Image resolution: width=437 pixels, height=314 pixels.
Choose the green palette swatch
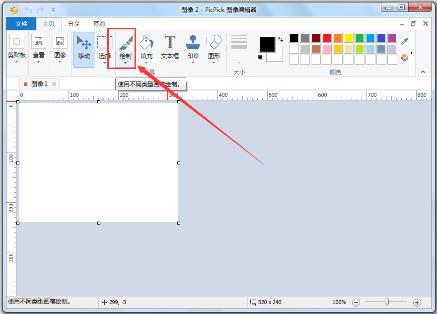360,38
